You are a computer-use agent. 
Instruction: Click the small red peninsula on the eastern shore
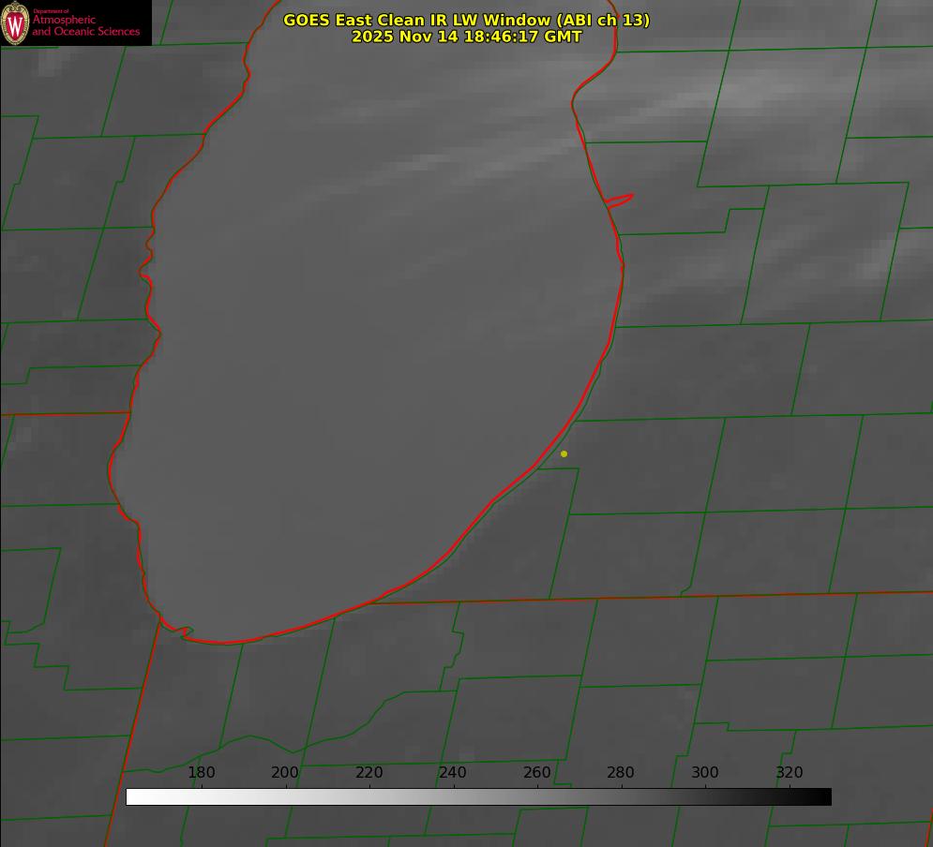click(x=621, y=199)
